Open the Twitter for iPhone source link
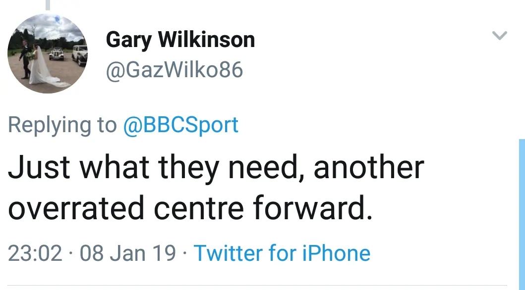 coord(282,253)
